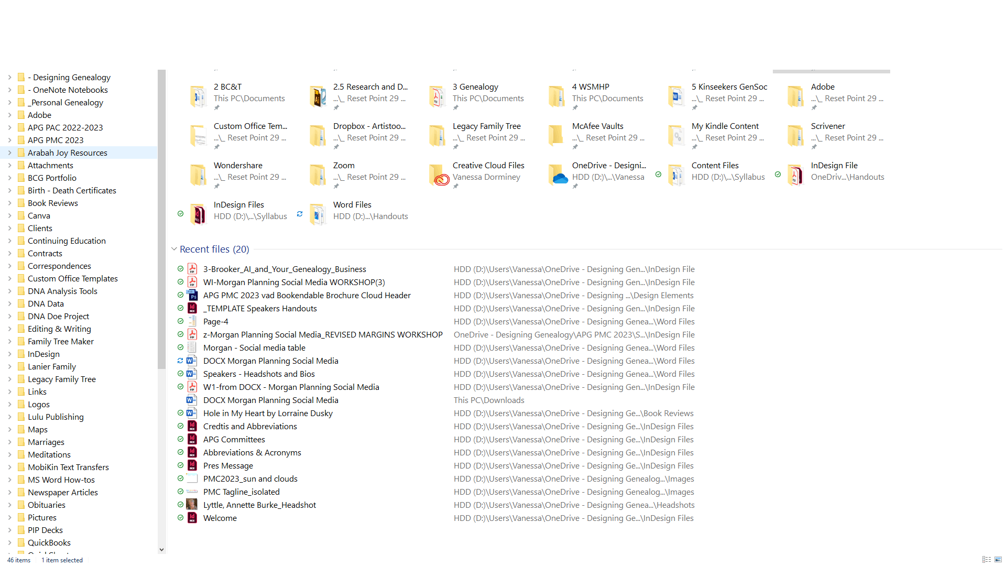Select the Newspaper Articles folder in tree
The width and height of the screenshot is (1006, 566).
pyautogui.click(x=62, y=493)
